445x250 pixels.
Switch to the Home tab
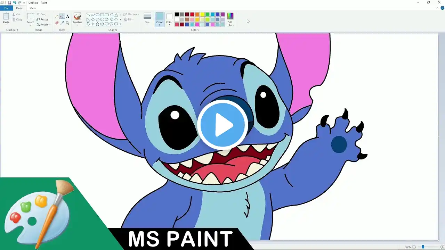tap(20, 8)
